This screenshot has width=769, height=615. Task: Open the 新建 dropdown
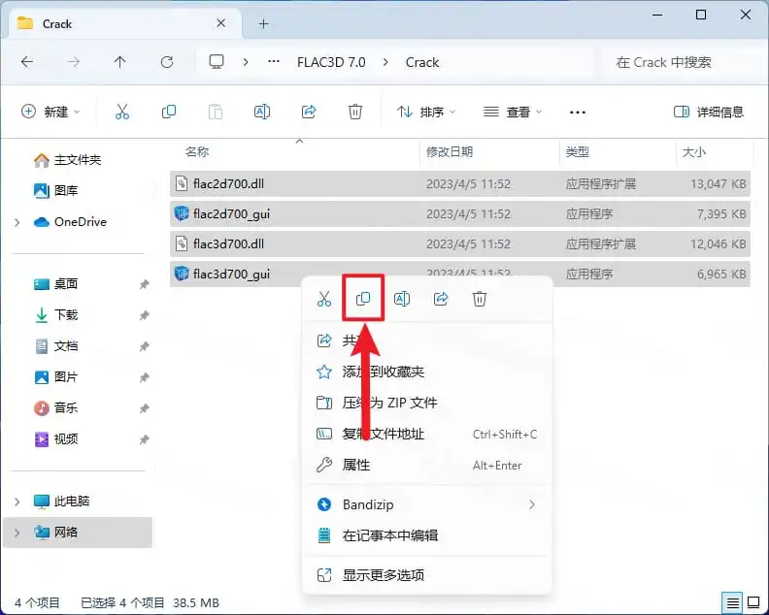point(50,113)
